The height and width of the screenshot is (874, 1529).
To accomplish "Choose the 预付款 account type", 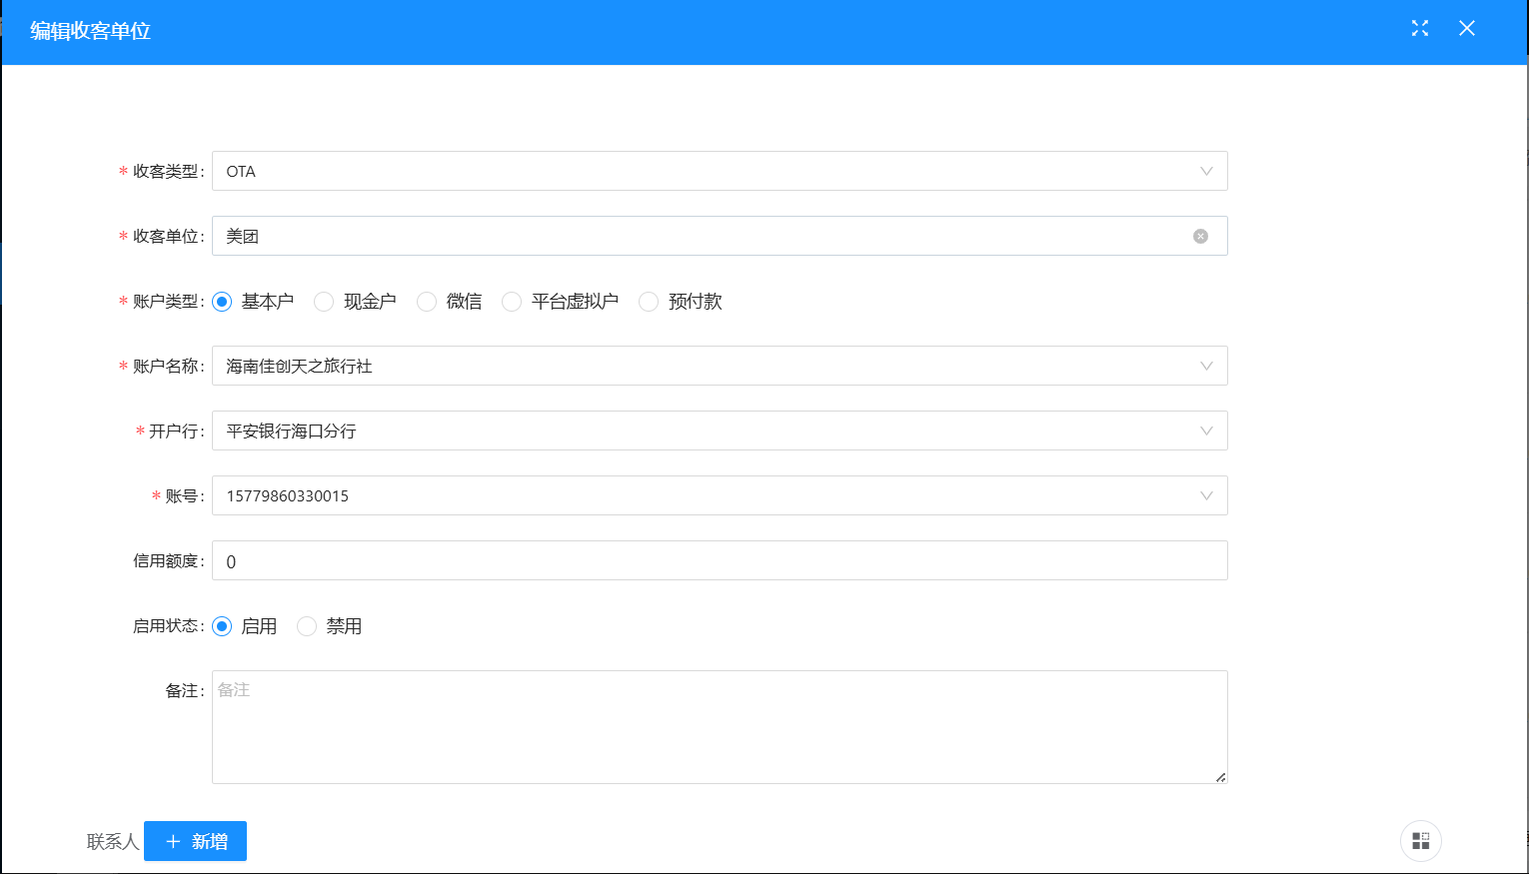I will click(649, 302).
